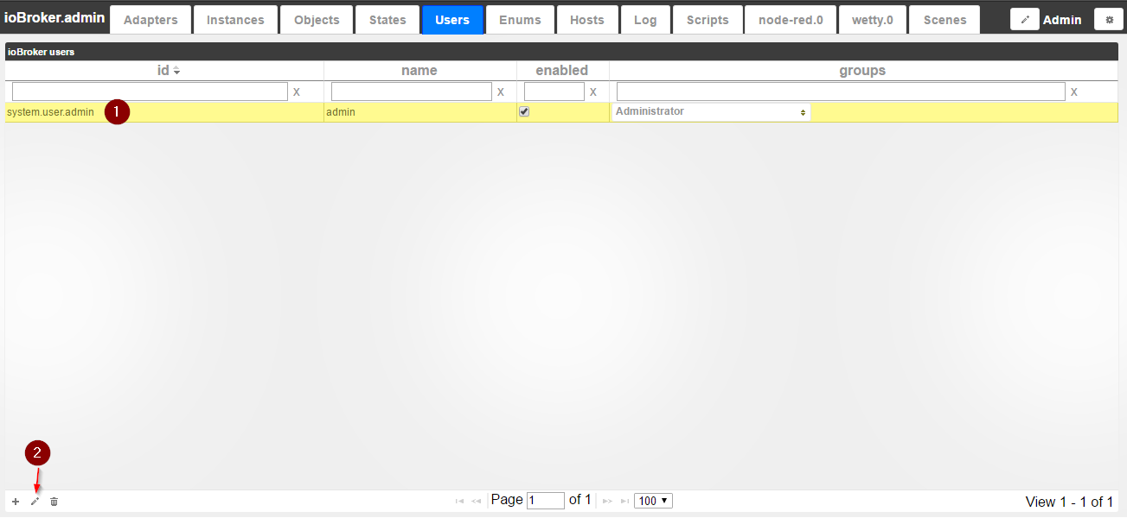
Task: Open the Administrator groups dropdown
Action: pyautogui.click(x=711, y=112)
